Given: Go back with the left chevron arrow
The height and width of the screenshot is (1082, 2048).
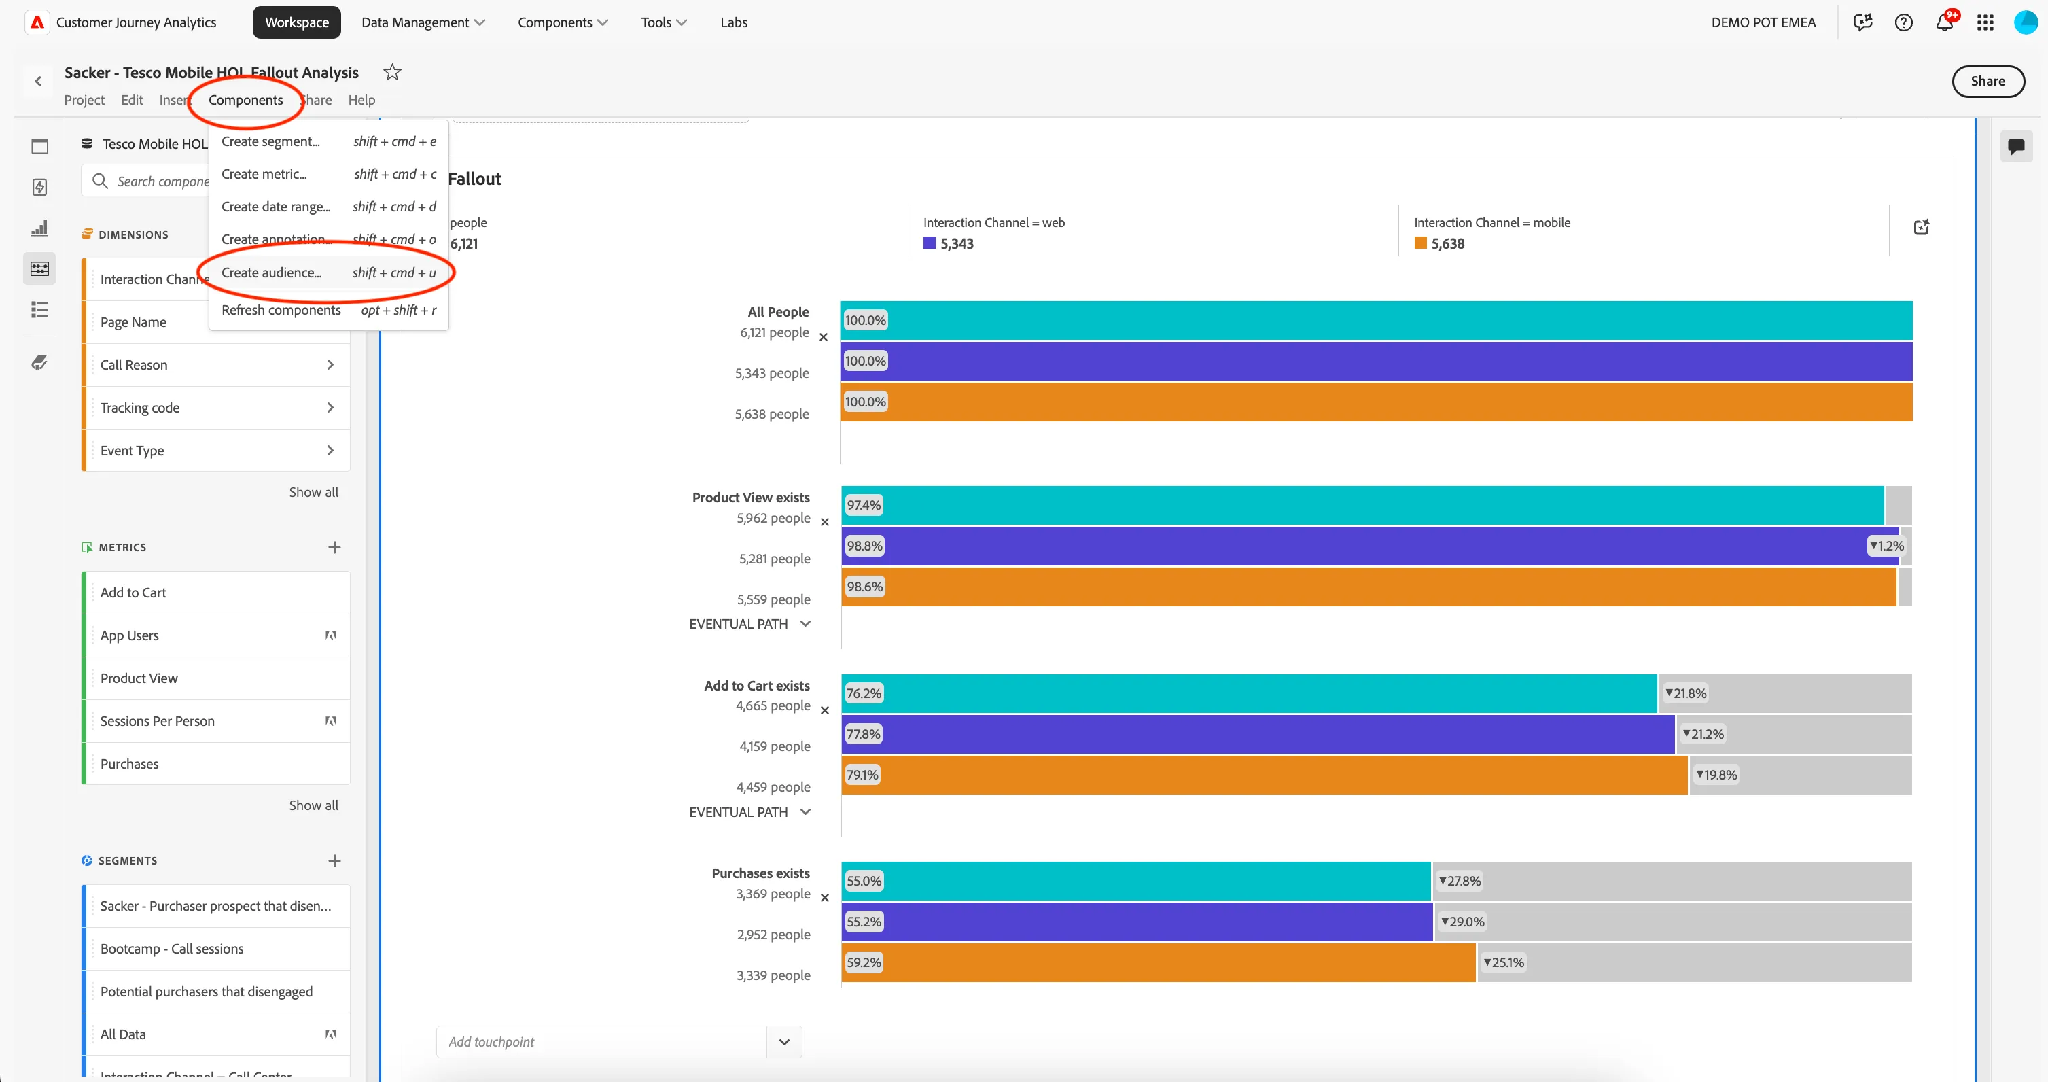Looking at the screenshot, I should tap(38, 81).
